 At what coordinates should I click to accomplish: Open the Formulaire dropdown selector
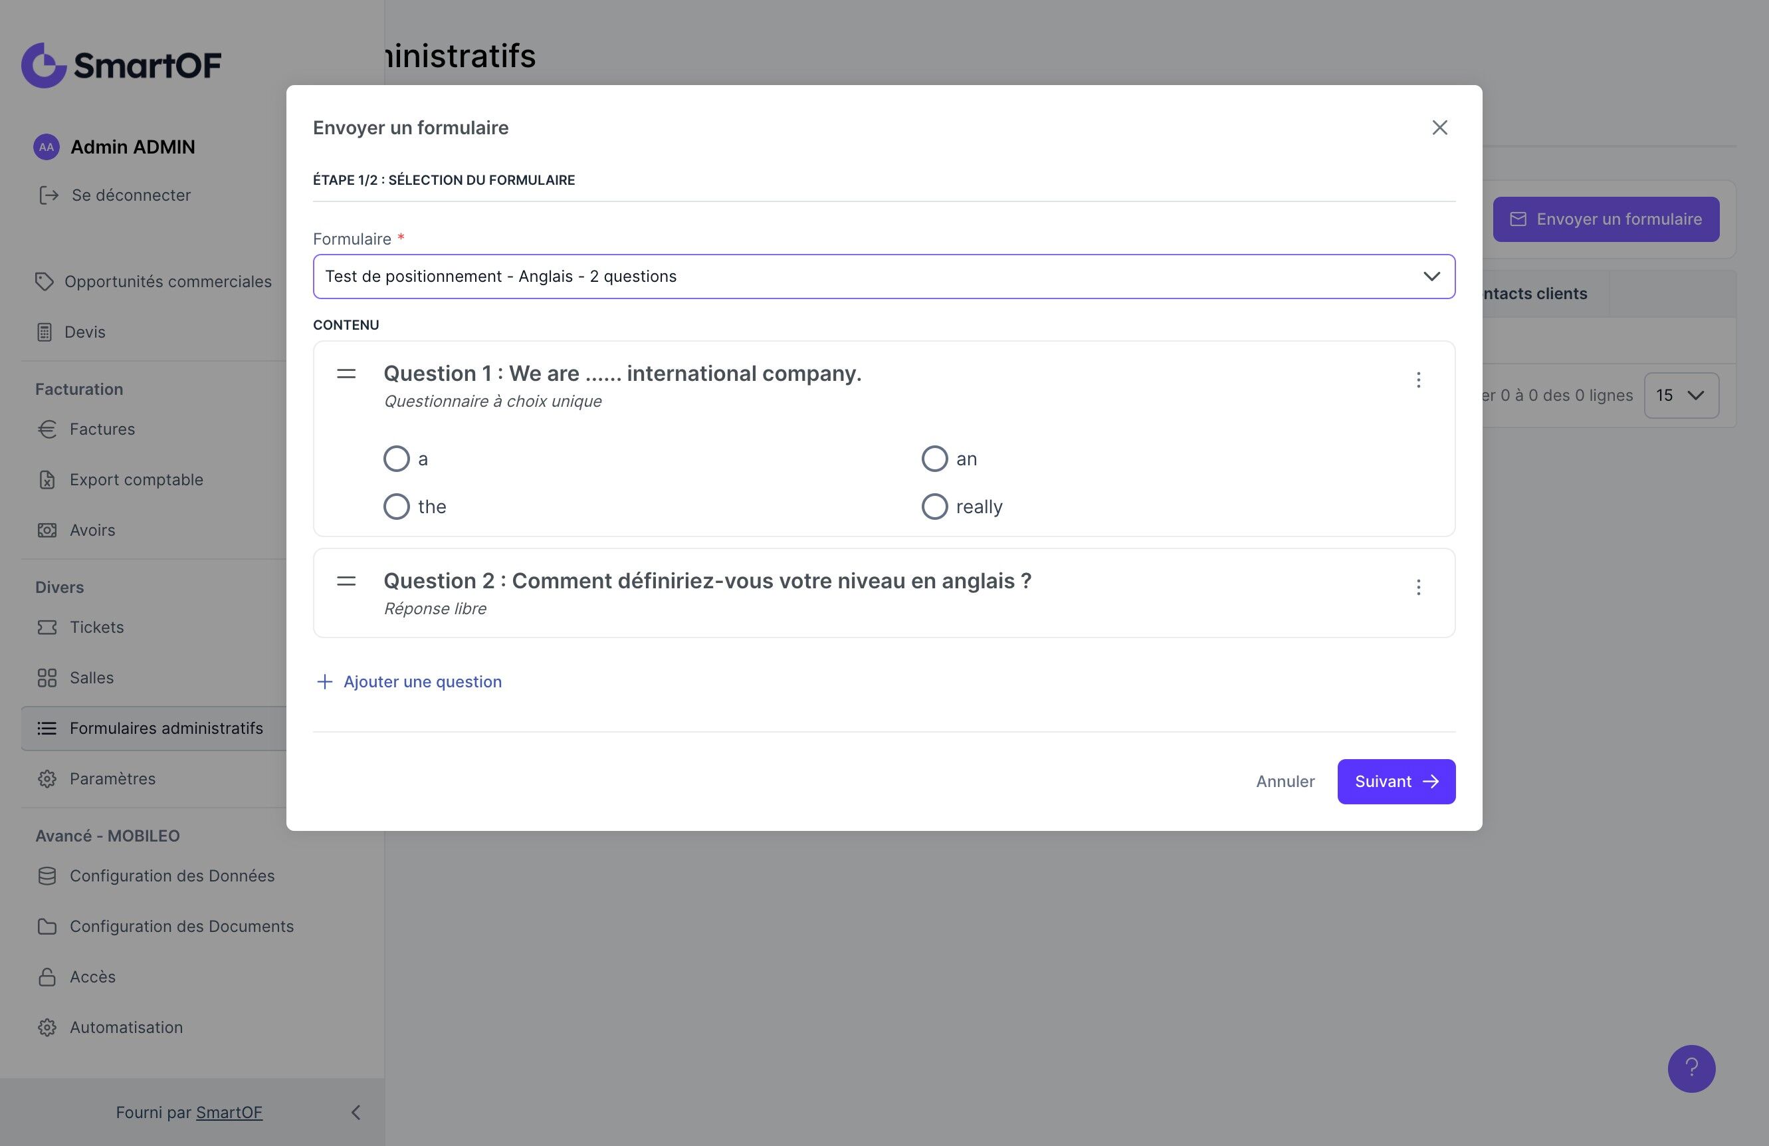coord(883,277)
